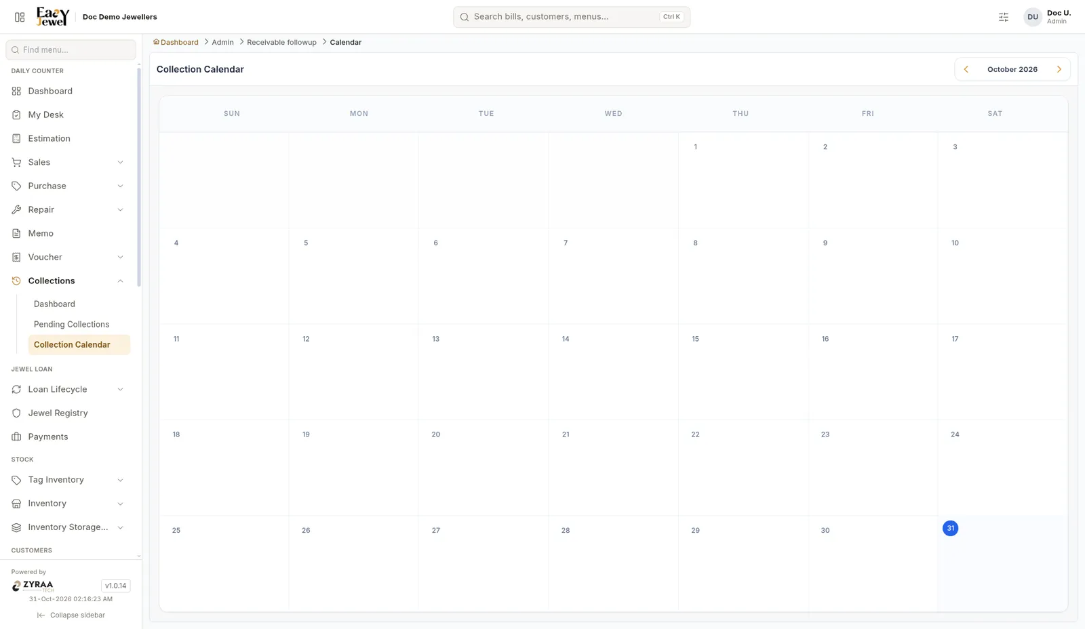The height and width of the screenshot is (629, 1085).
Task: Select Collection Calendar submenu item
Action: point(79,344)
